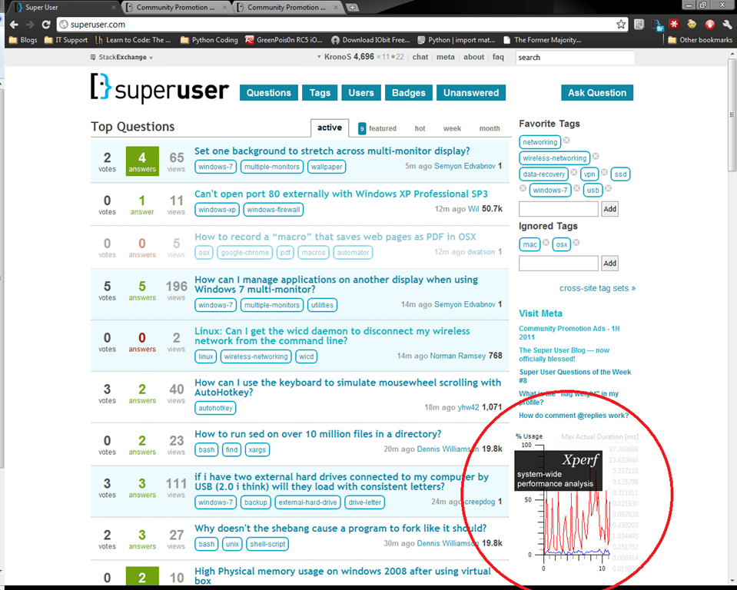Open the chat link in top bar
This screenshot has height=590, width=737.
[x=420, y=57]
